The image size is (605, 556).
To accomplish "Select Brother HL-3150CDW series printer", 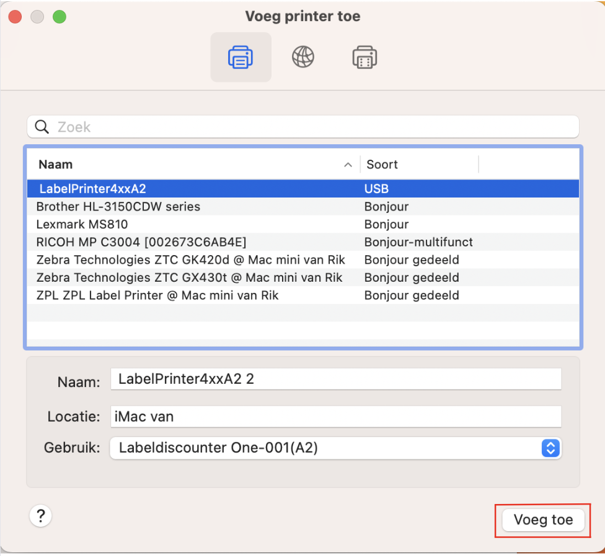I will click(303, 207).
